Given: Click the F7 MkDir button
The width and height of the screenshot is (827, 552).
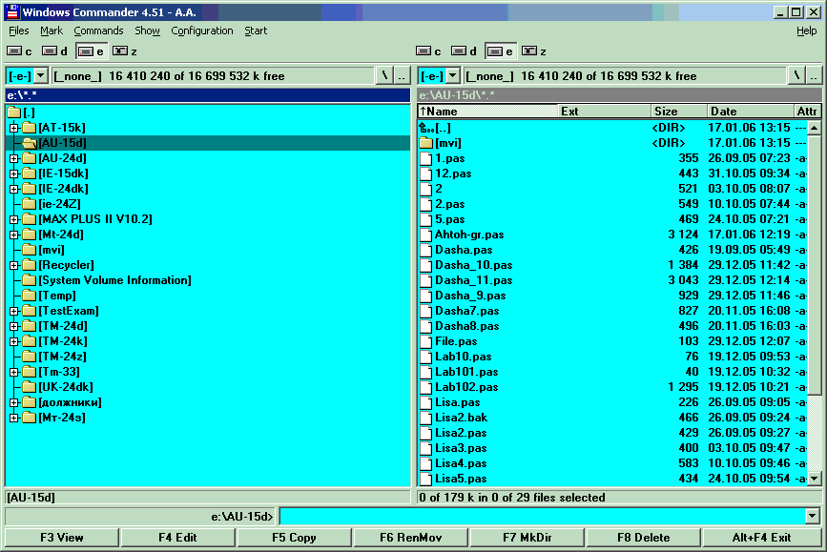Looking at the screenshot, I should coord(527,538).
